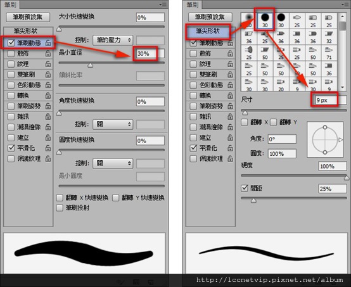Select brush tip thumbnail labeled 32
The width and height of the screenshot is (351, 287).
pyautogui.click(x=329, y=37)
